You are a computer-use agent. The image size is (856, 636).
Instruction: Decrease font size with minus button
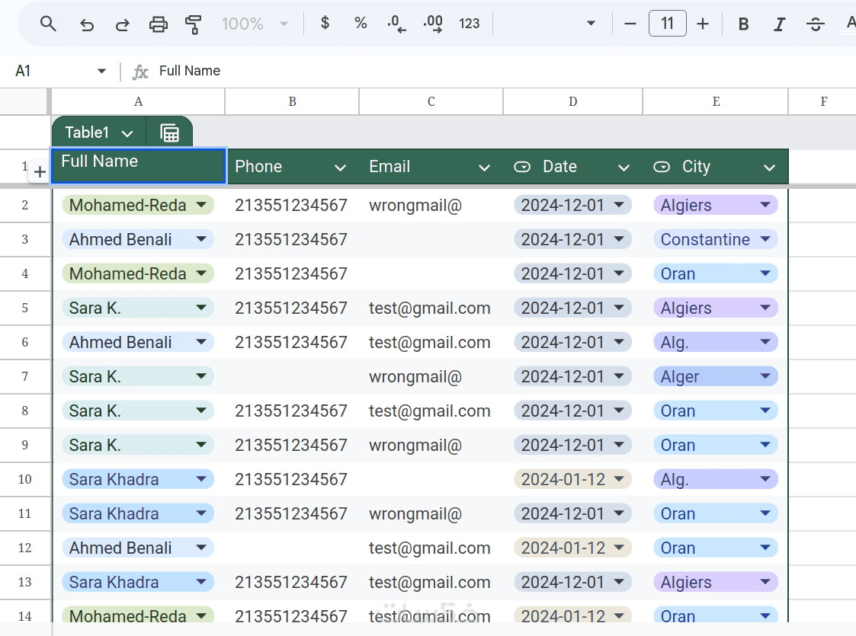(630, 24)
